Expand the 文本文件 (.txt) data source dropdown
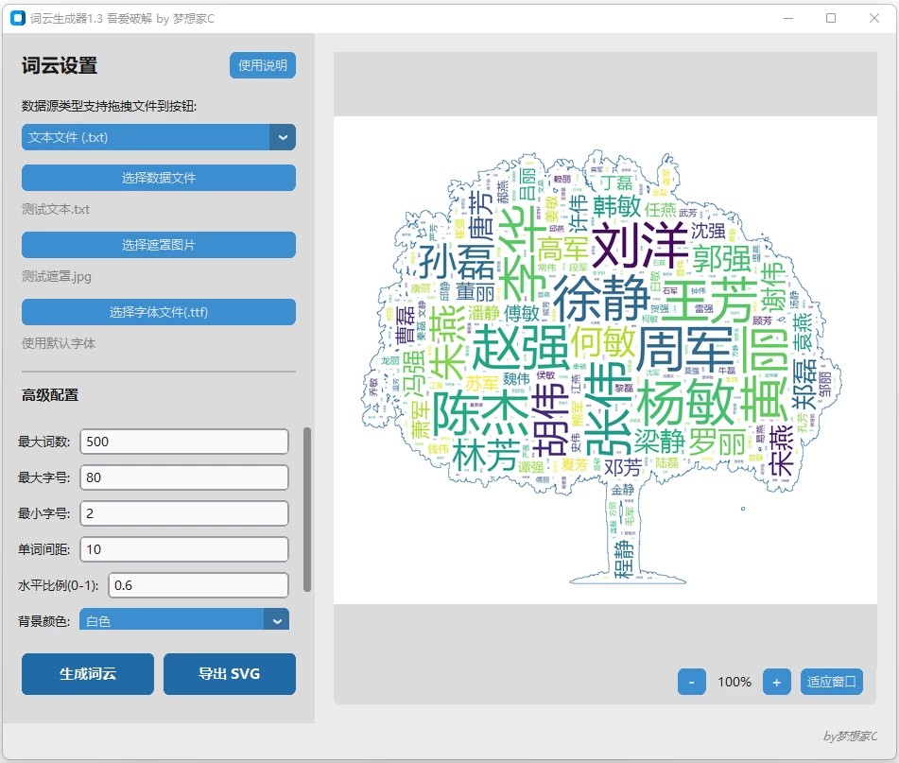The height and width of the screenshot is (763, 899). pyautogui.click(x=147, y=137)
